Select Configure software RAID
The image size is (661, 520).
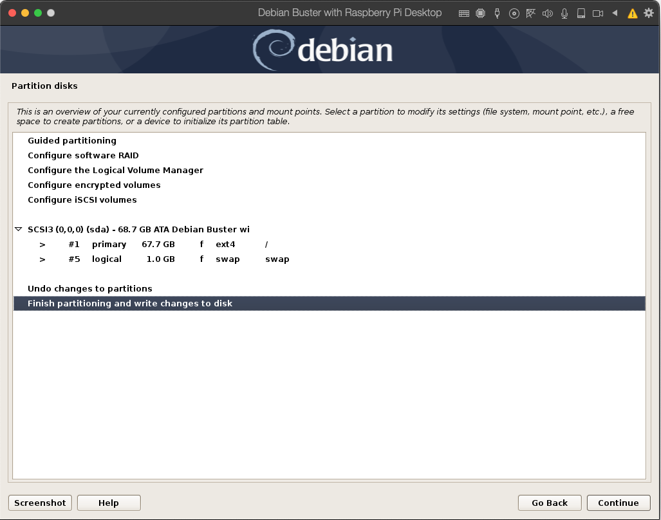click(x=330, y=155)
